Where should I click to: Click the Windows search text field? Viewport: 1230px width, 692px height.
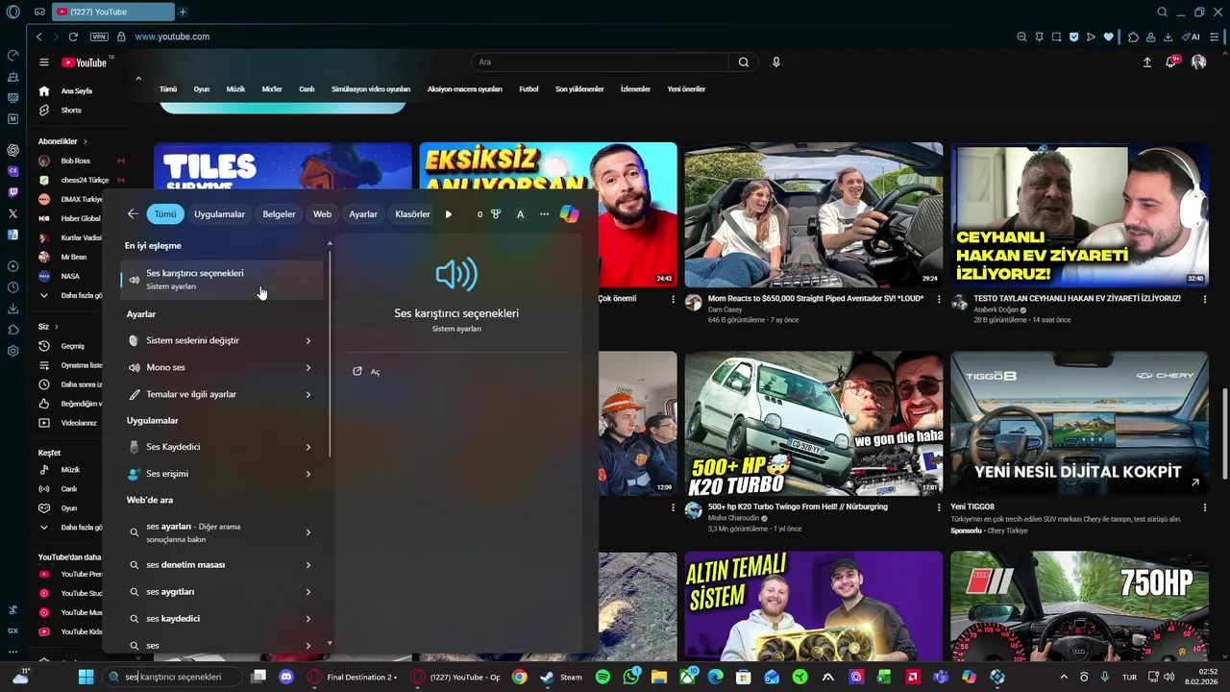click(x=173, y=677)
